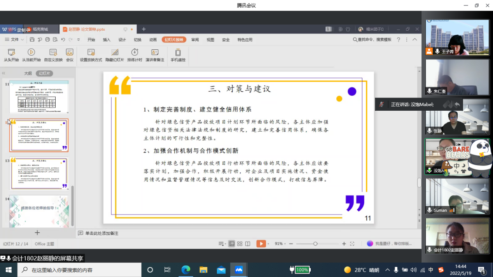The image size is (493, 277).
Task: Switch to reading view in status bar
Action: pyautogui.click(x=248, y=244)
